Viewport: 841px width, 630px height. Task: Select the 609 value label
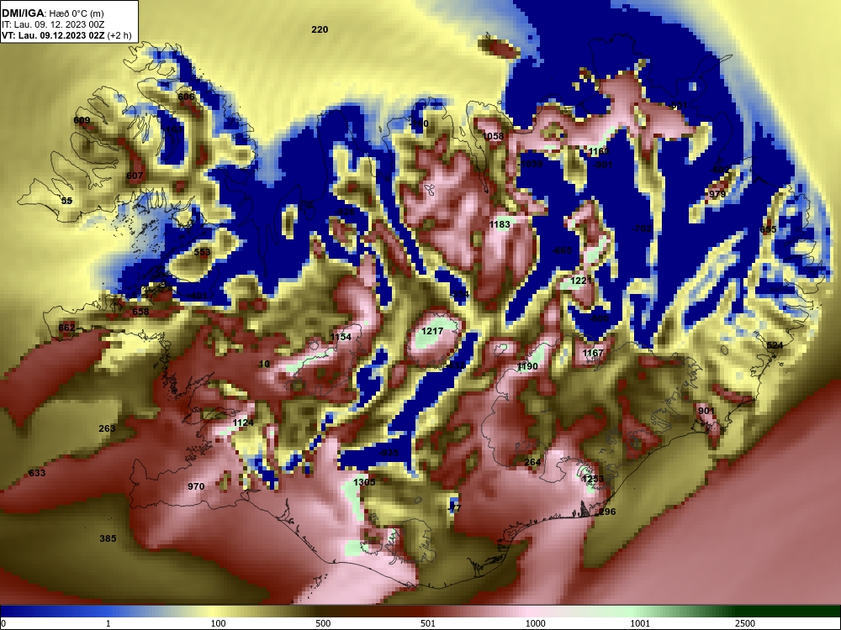[82, 120]
